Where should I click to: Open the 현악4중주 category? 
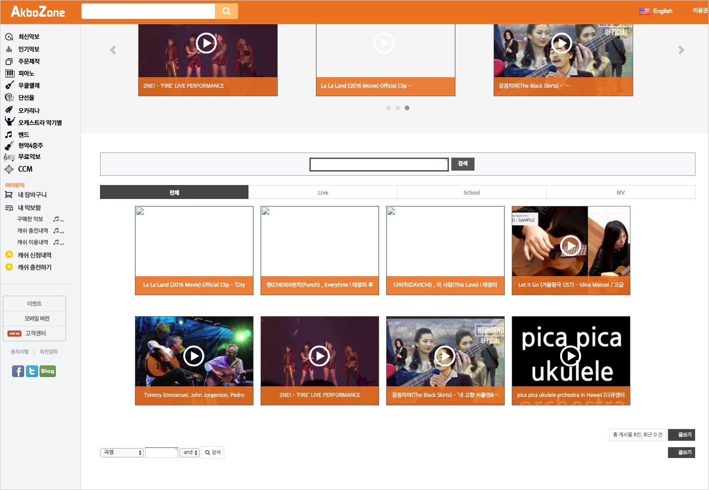(30, 146)
